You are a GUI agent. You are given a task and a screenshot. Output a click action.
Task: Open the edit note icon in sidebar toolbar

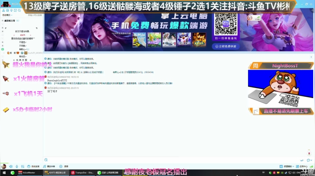pyautogui.click(x=15, y=10)
